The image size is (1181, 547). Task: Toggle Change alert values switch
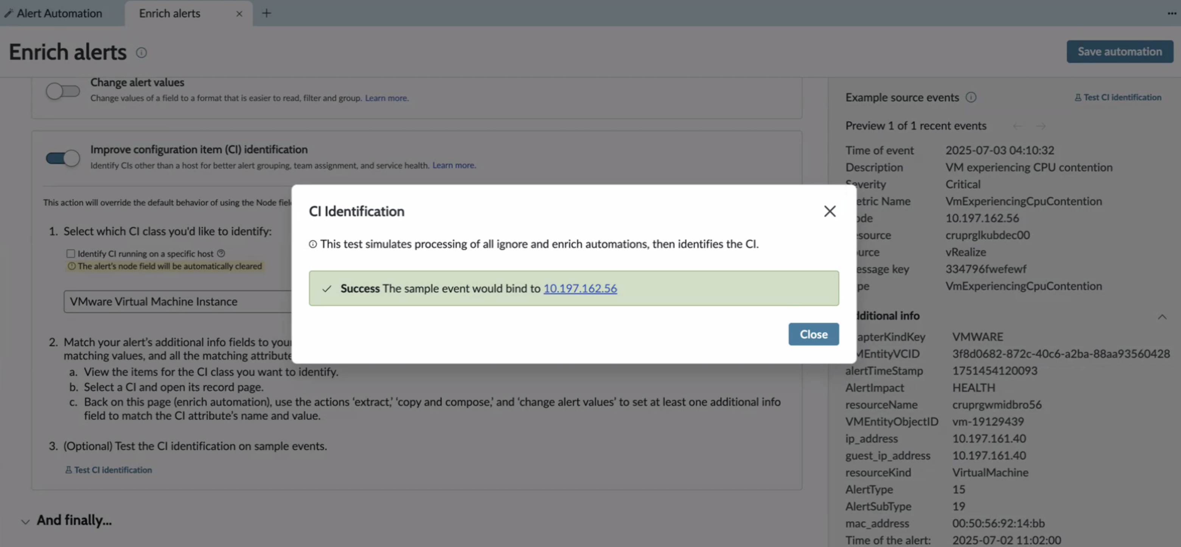[63, 91]
